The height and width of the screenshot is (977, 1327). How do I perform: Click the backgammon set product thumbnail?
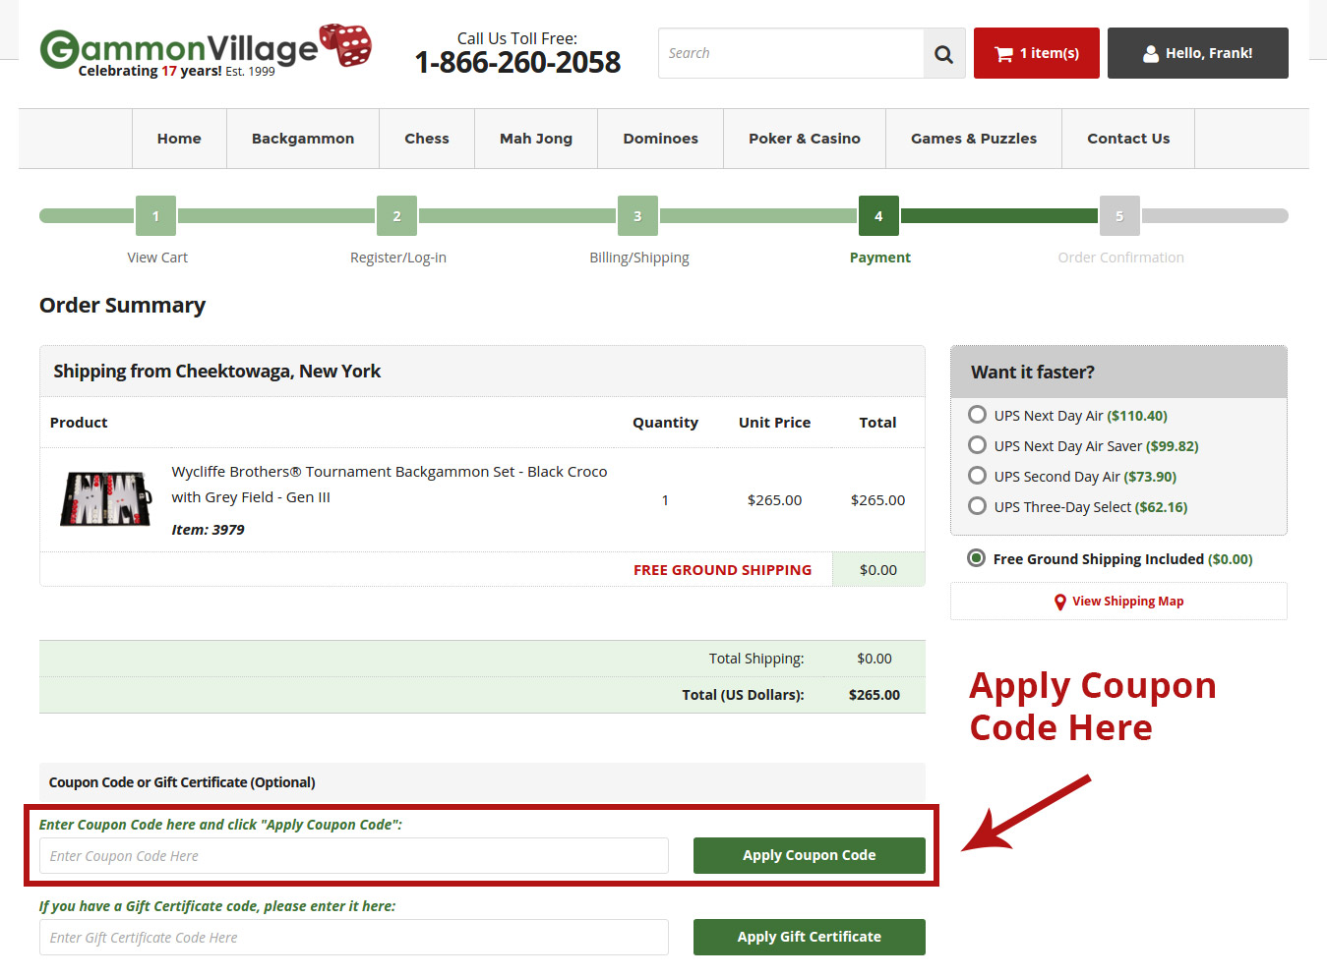pos(106,499)
